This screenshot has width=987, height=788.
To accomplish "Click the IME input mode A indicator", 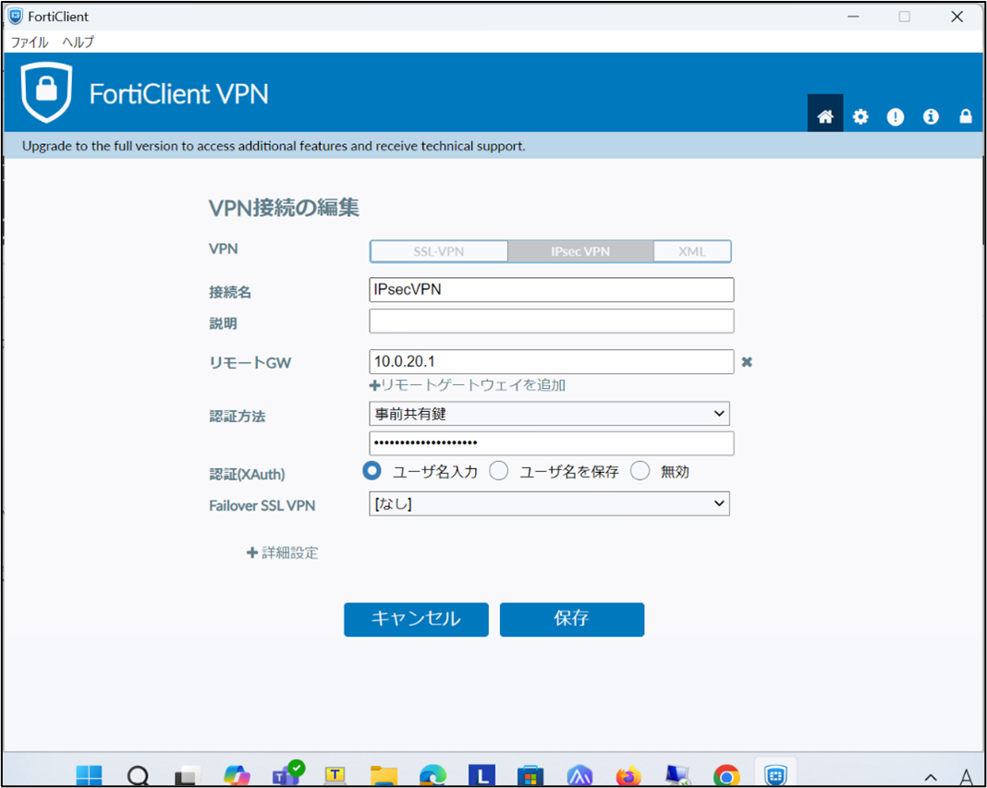I will (967, 778).
